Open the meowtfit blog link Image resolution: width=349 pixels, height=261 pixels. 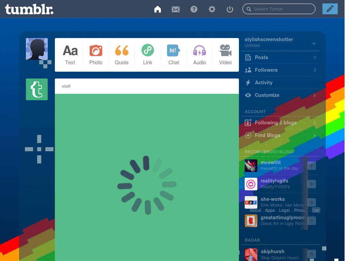pyautogui.click(x=271, y=162)
